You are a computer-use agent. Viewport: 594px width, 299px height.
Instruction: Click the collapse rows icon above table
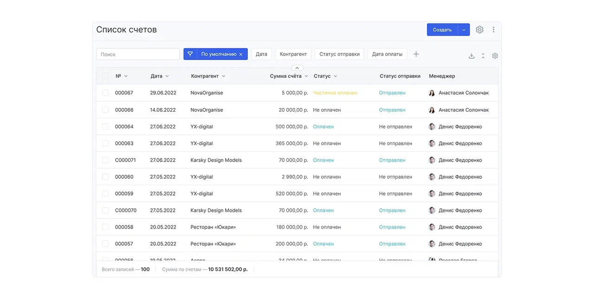pos(483,56)
